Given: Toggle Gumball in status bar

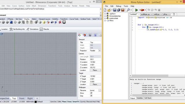Looking at the screenshot, I should point(83,102).
